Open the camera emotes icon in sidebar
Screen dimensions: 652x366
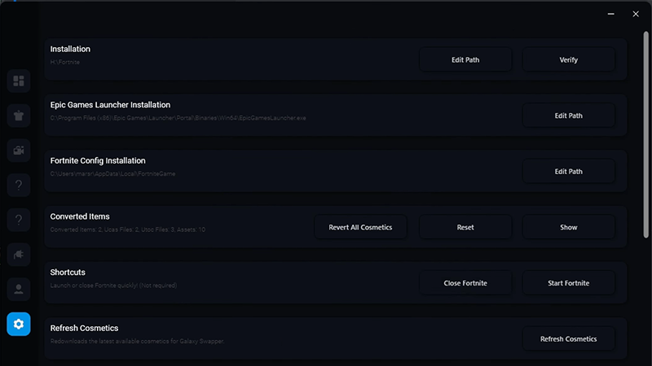[x=18, y=150]
